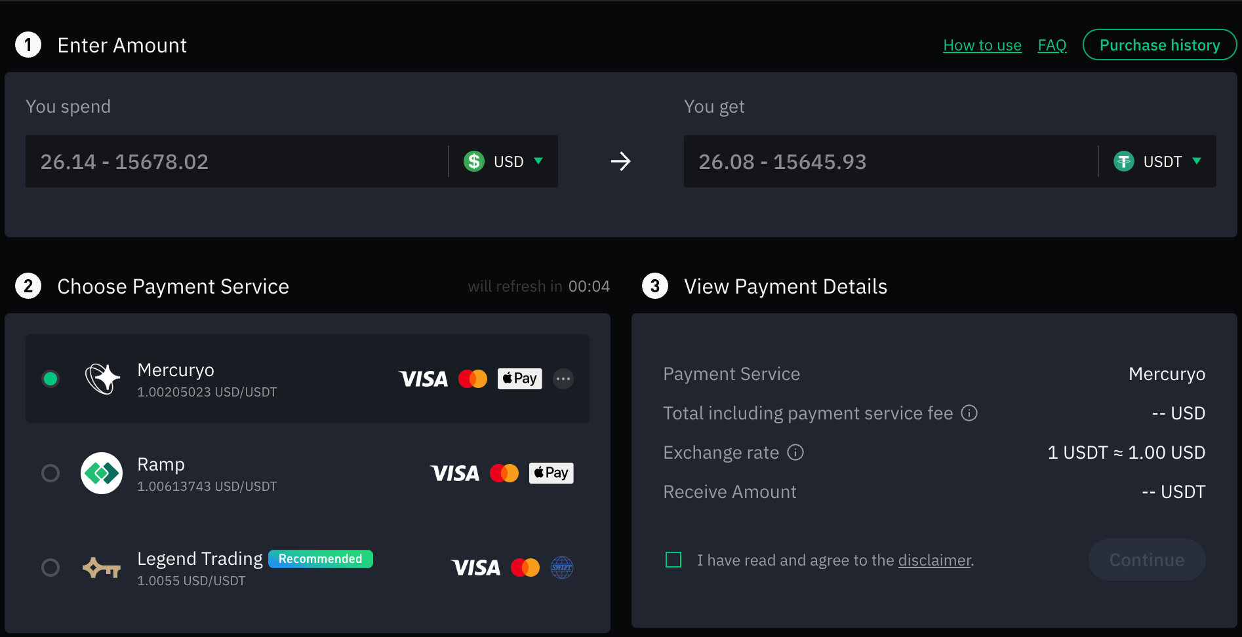Viewport: 1242px width, 637px height.
Task: Click the Legend Trading rate 1.0055 USD/USDT
Action: 191,581
